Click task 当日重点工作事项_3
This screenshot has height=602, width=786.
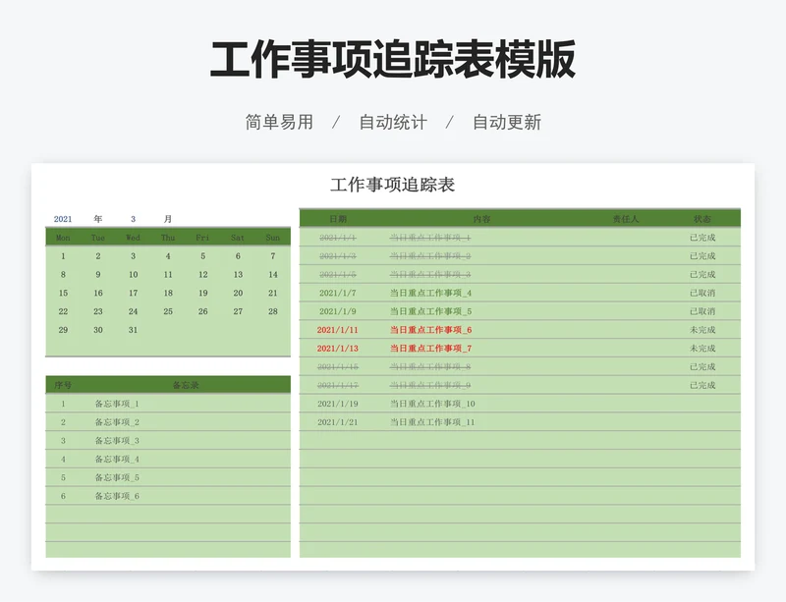pyautogui.click(x=430, y=275)
